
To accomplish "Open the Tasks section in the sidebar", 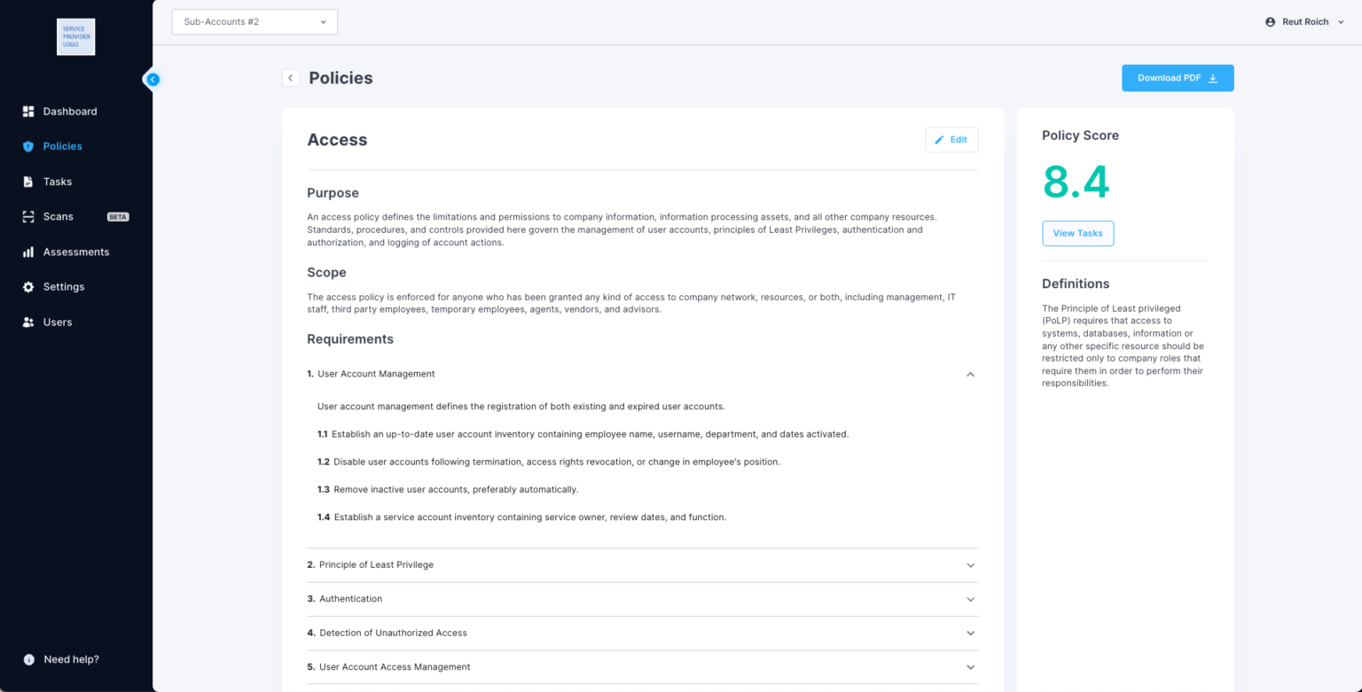I will [x=57, y=181].
